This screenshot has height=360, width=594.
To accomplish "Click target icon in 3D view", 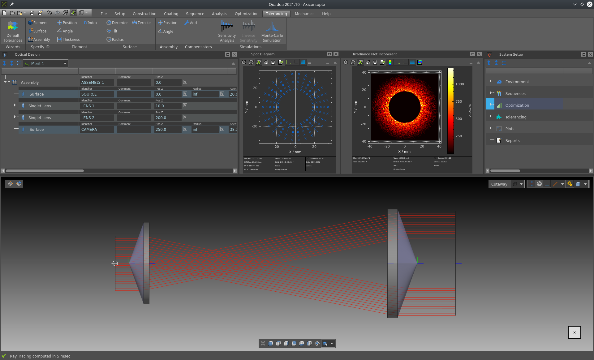I will [x=10, y=184].
